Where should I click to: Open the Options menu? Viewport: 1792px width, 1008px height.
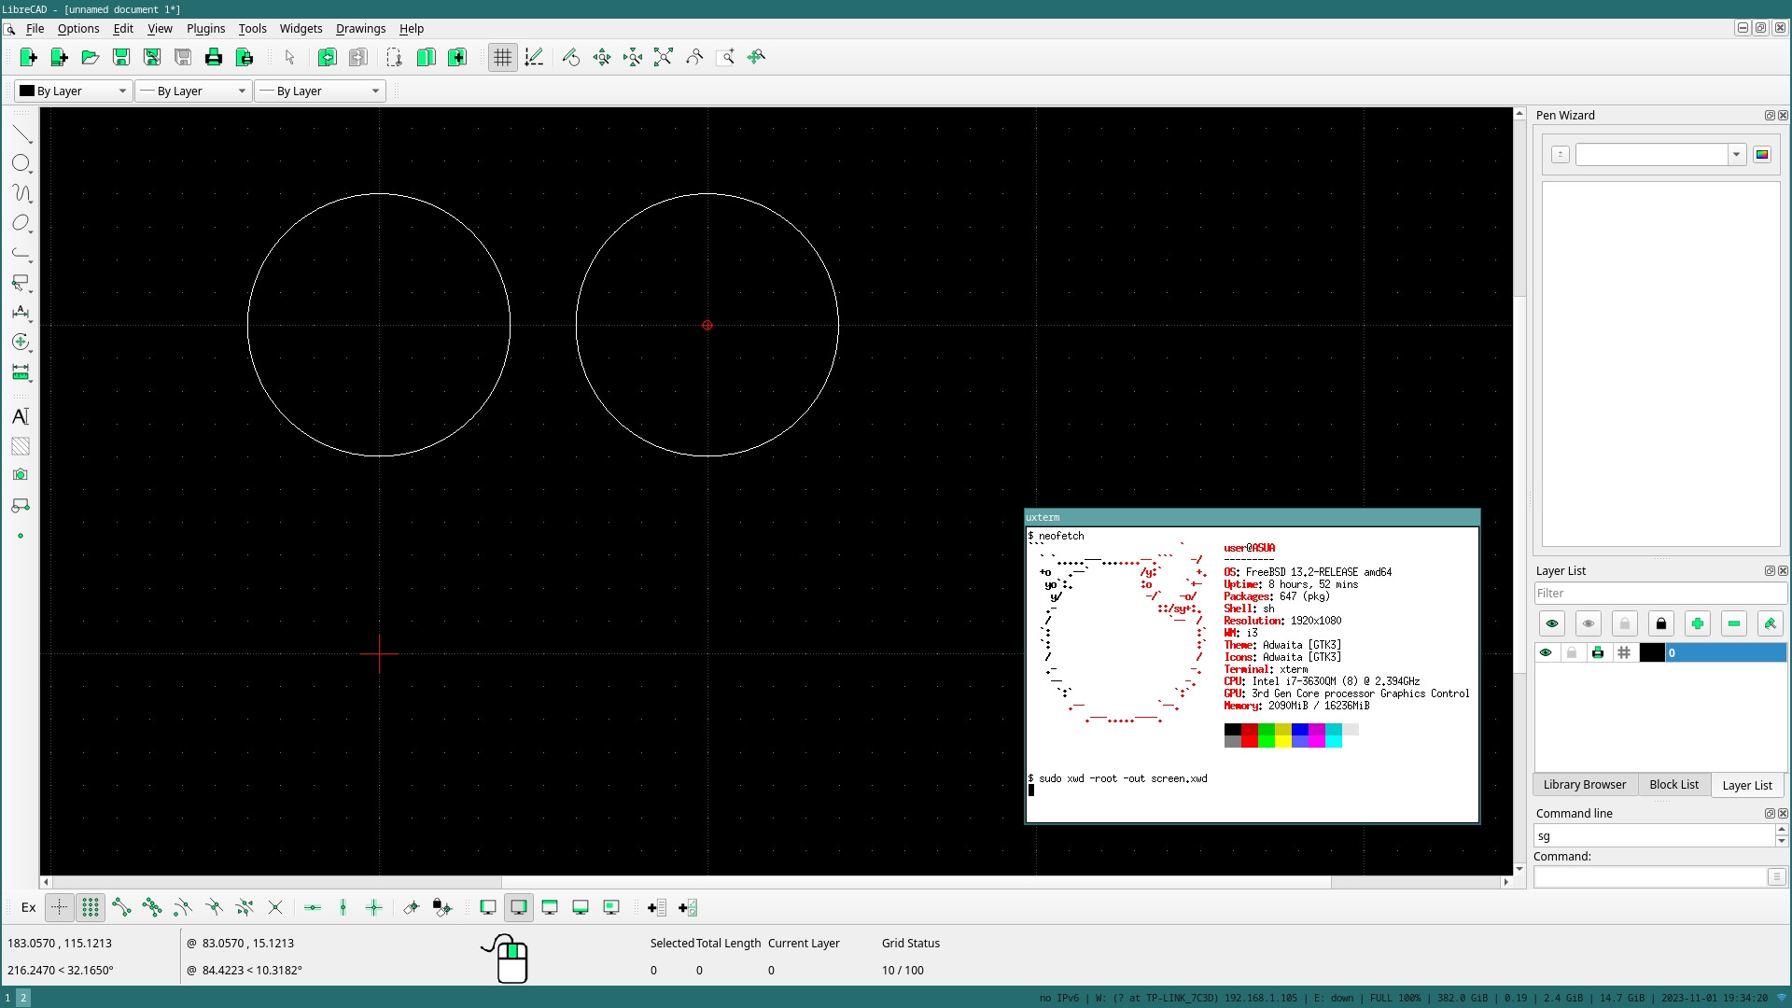pos(78,29)
